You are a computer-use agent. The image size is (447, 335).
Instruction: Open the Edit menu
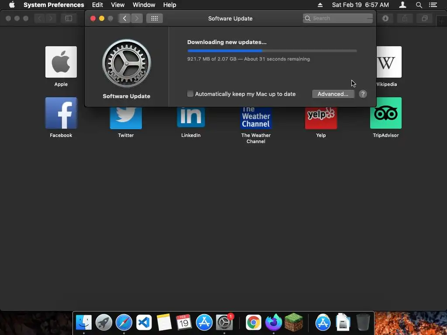pos(97,5)
